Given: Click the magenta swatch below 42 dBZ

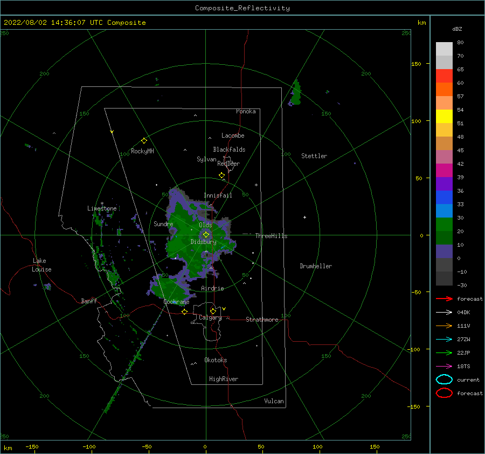Looking at the screenshot, I should click(444, 171).
